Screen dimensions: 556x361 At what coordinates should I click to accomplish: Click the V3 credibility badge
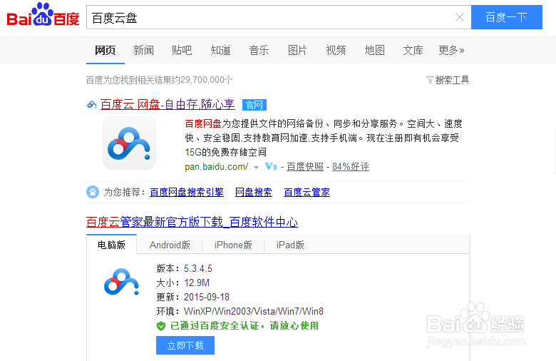point(271,166)
